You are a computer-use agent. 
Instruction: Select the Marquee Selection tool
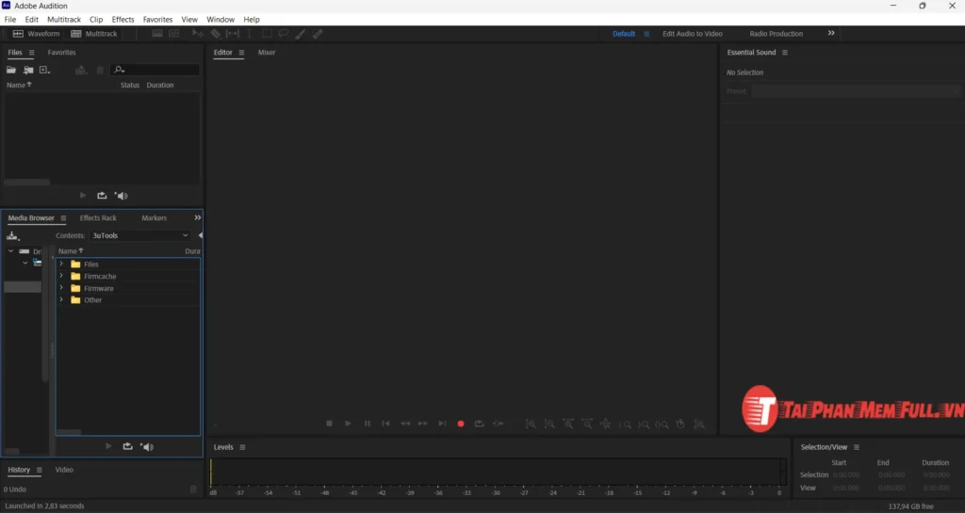point(267,34)
